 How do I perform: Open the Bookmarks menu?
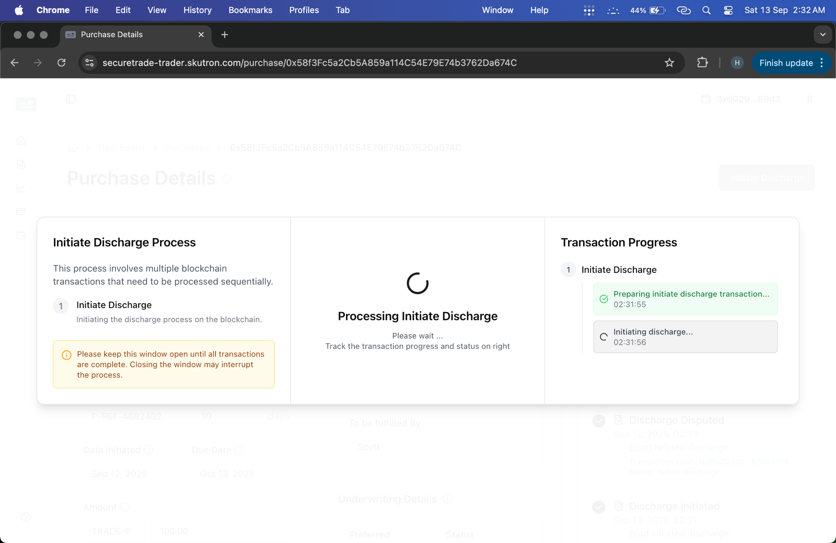(x=250, y=10)
